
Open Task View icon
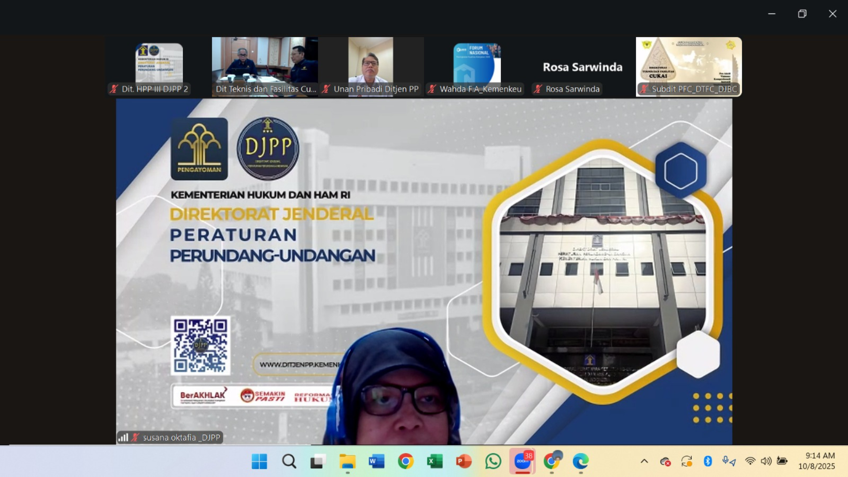click(x=318, y=461)
